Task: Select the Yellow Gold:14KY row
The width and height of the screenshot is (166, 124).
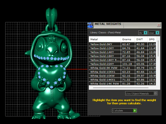Action: pos(122,52)
